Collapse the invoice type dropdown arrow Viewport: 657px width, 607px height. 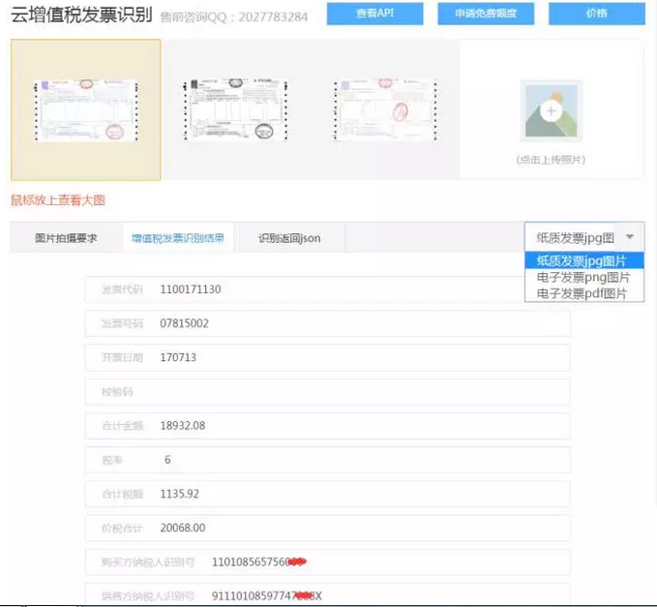click(630, 237)
